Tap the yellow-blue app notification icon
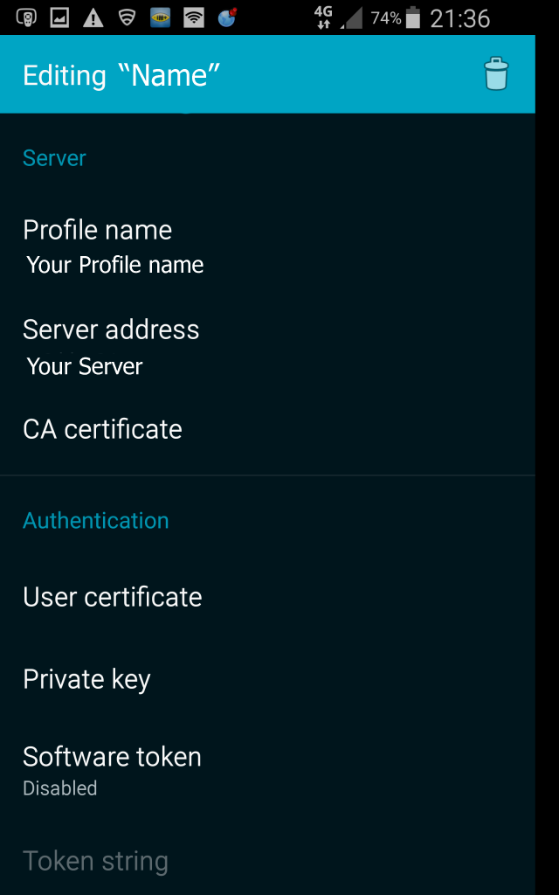Viewport: 559px width, 895px height. coord(160,17)
